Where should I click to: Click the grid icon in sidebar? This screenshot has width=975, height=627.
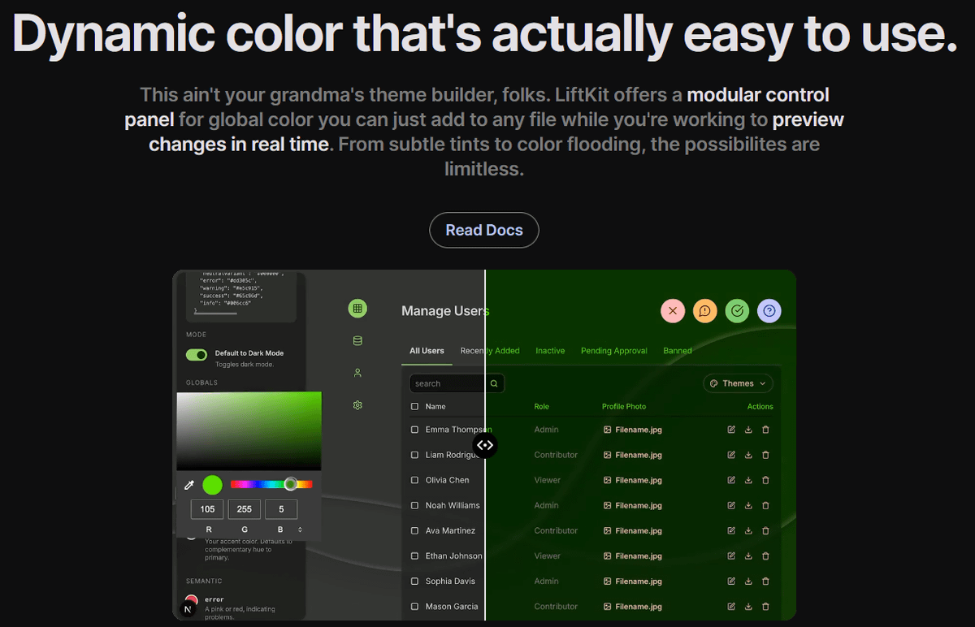(x=357, y=309)
